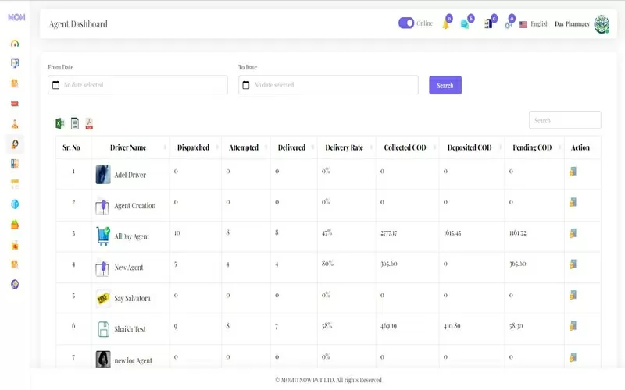Sort by Attempted column
Screen dimensions: 625x390
point(246,147)
